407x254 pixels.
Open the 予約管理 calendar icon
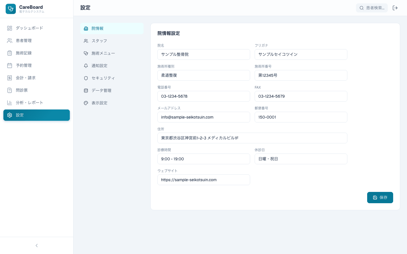click(x=9, y=65)
